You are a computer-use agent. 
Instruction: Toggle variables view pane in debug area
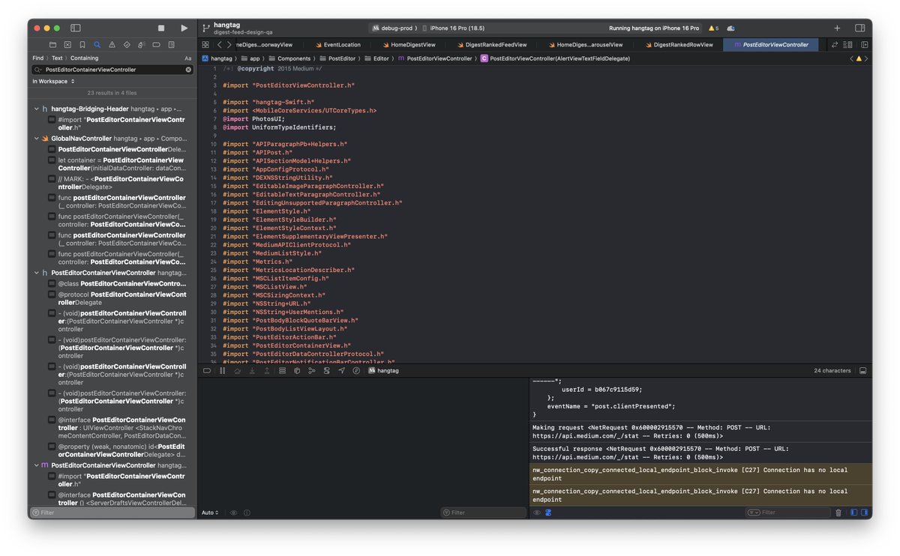click(x=853, y=513)
